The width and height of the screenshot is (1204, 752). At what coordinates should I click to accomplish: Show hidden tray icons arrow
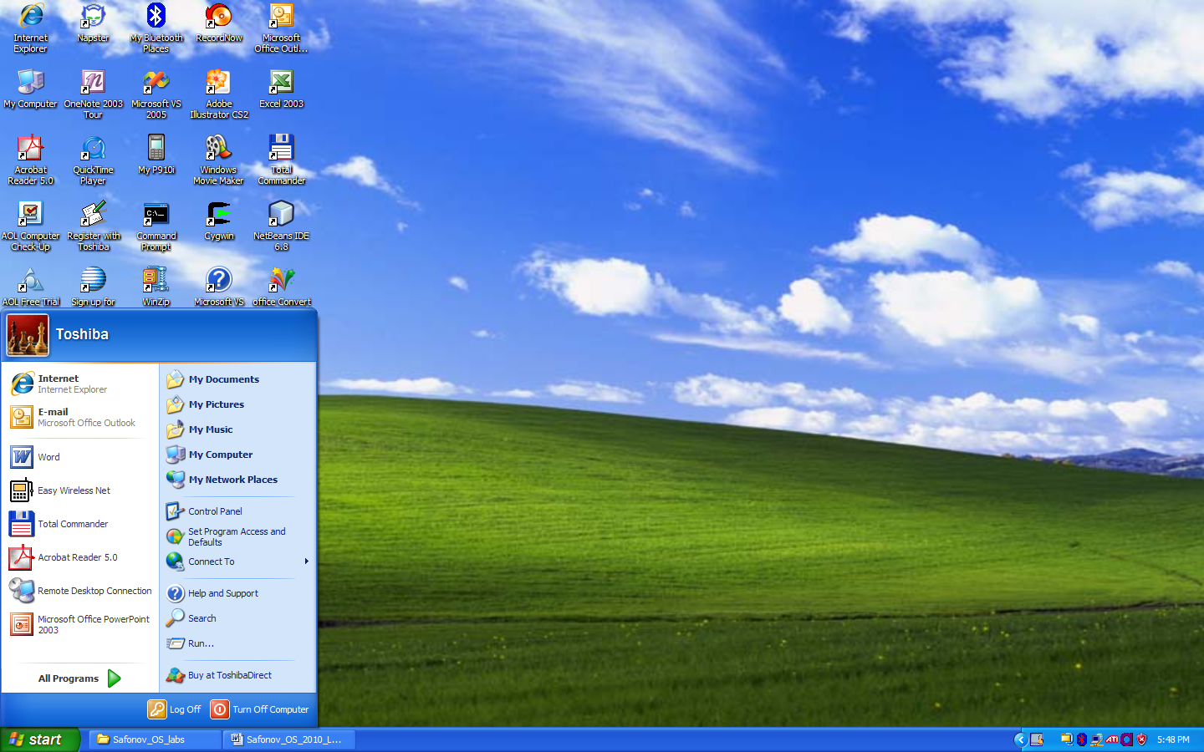[x=1021, y=739]
